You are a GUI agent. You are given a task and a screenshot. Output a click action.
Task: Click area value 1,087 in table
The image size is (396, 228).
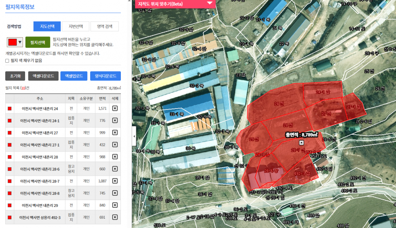102,181
